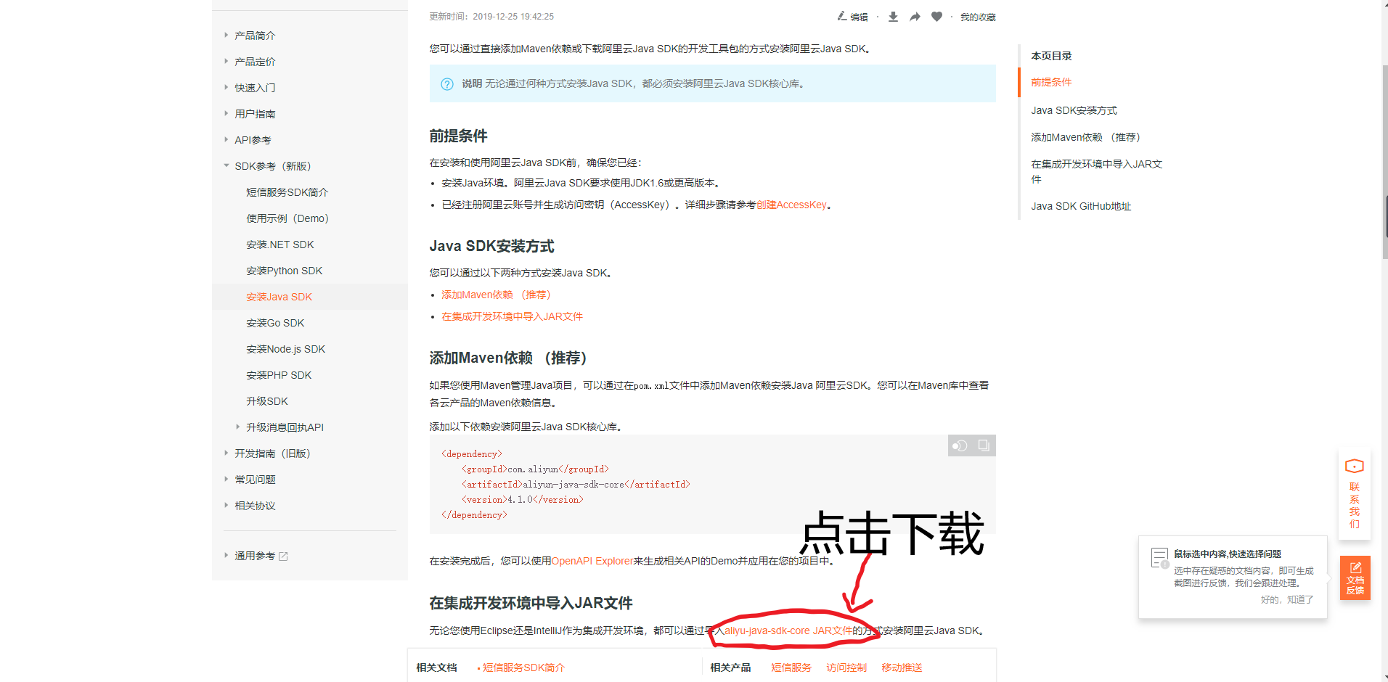Viewport: 1388px width, 682px height.
Task: Click the heart favorite icon
Action: pos(936,17)
